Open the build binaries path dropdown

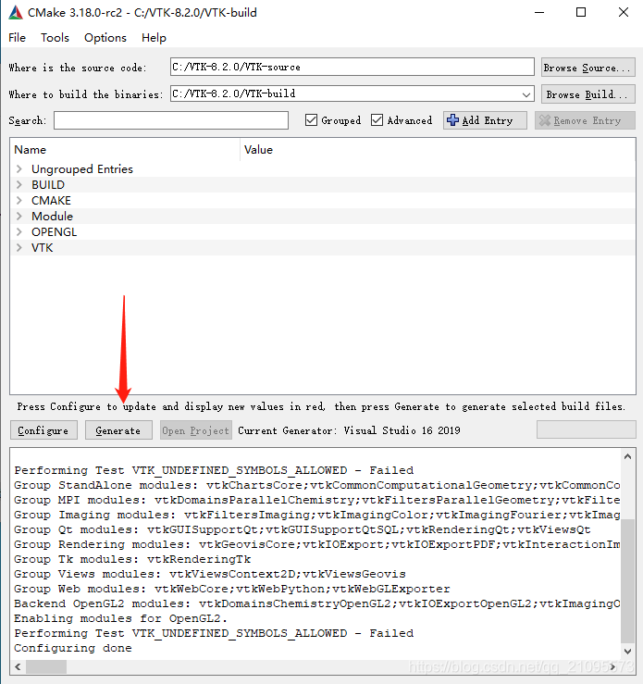tap(526, 94)
